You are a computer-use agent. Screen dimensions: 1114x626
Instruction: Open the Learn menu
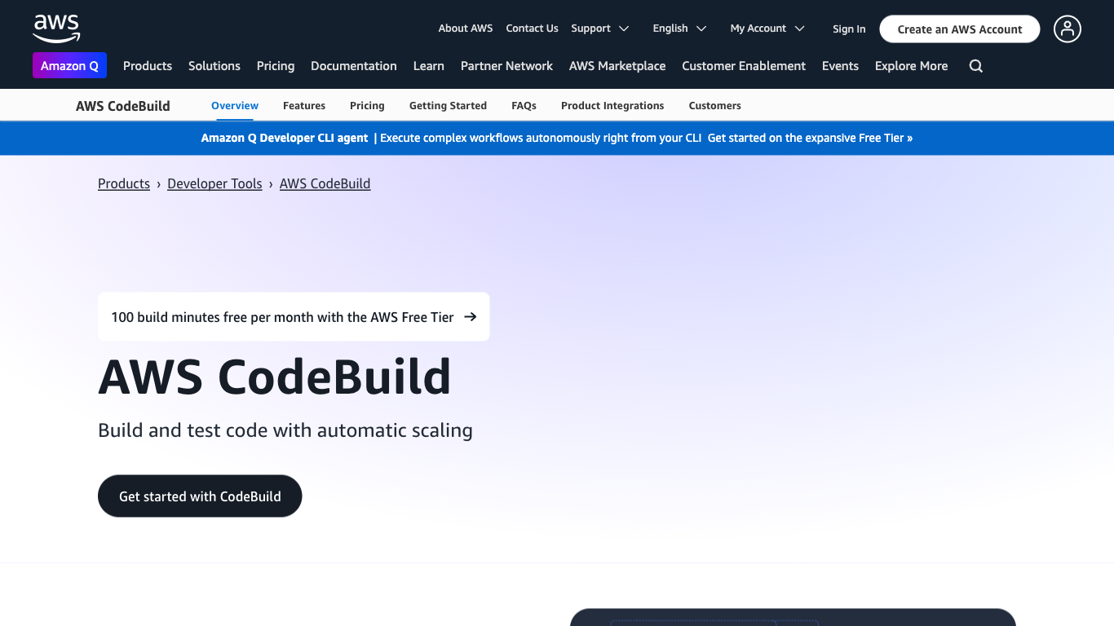point(429,66)
